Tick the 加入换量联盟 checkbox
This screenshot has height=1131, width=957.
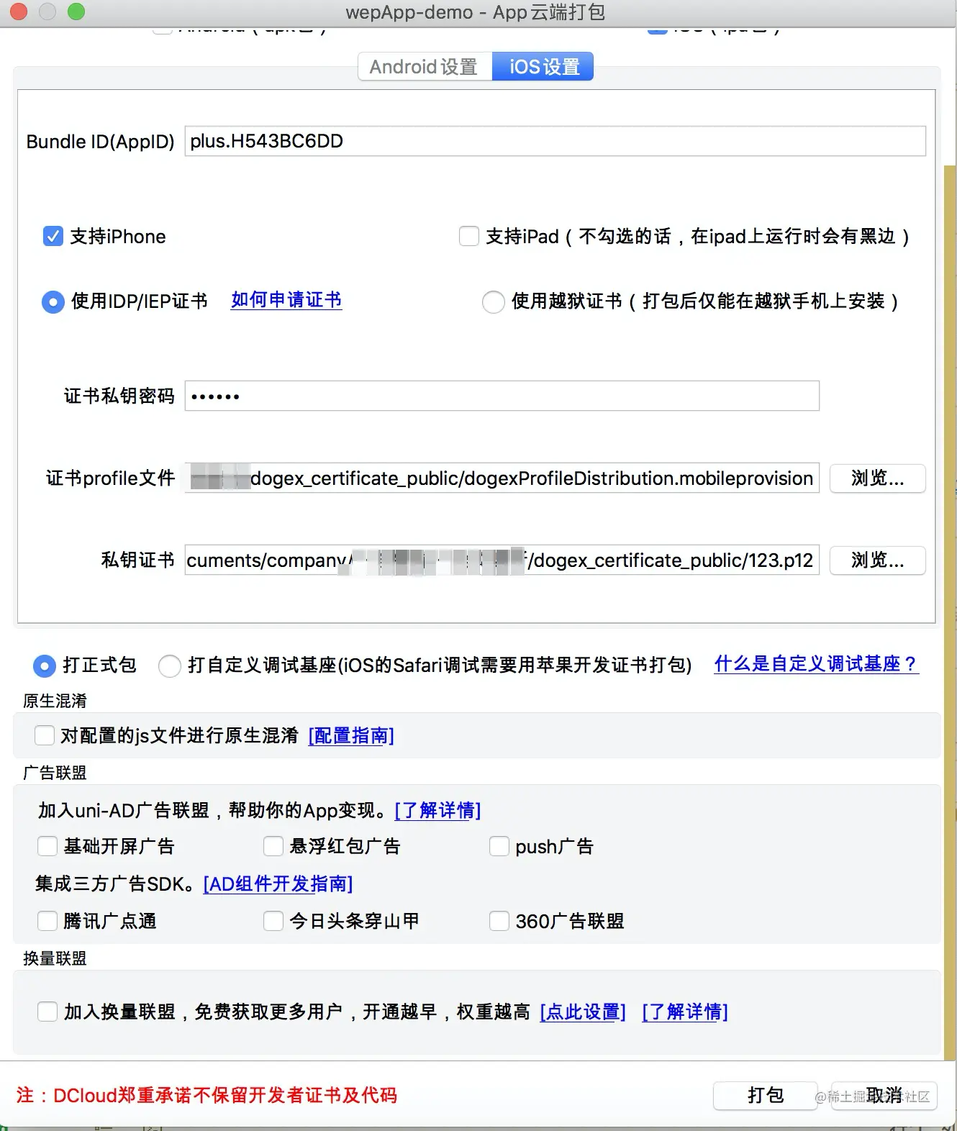(47, 1012)
